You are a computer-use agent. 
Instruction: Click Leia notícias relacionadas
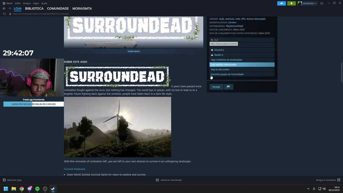[242, 65]
